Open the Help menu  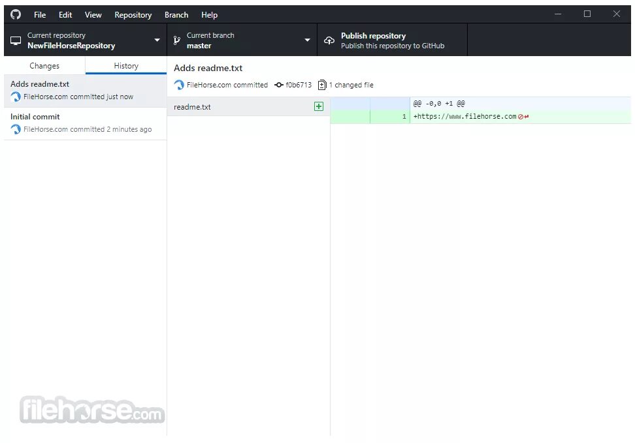tap(209, 15)
